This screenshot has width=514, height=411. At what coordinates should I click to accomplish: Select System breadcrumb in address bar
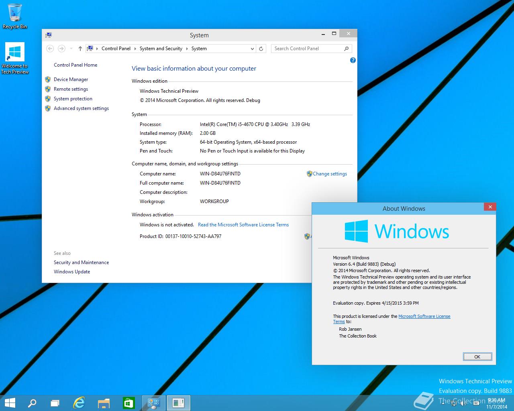(x=199, y=49)
